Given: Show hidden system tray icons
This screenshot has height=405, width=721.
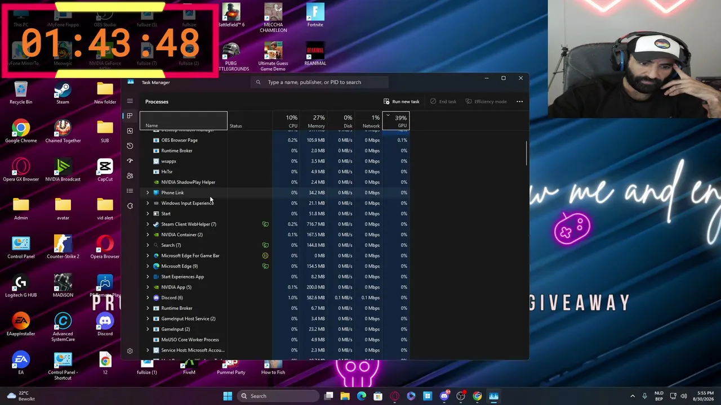Looking at the screenshot, I should pos(633,396).
